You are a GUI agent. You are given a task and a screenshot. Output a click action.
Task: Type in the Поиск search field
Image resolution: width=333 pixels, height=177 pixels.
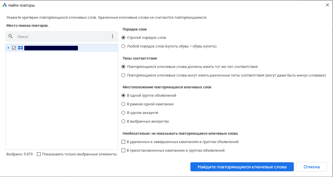[61, 37]
